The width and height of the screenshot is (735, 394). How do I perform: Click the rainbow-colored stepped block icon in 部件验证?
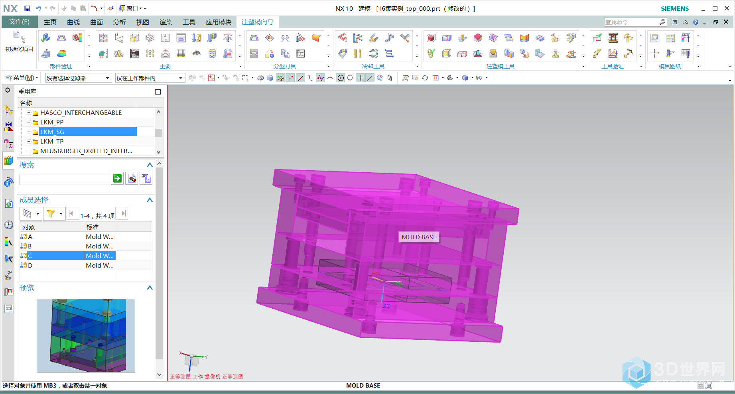pos(61,53)
